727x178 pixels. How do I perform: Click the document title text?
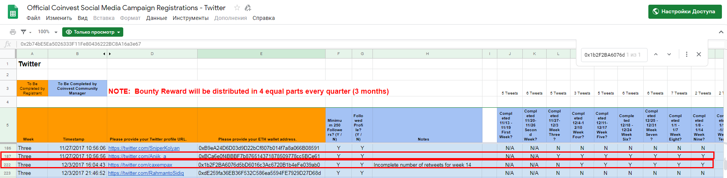[x=126, y=8]
